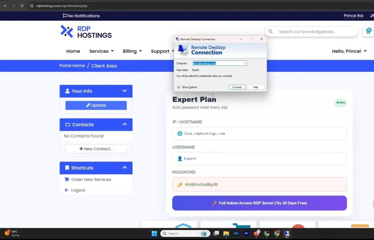Click the arrow icon beside Logout

click(66, 190)
